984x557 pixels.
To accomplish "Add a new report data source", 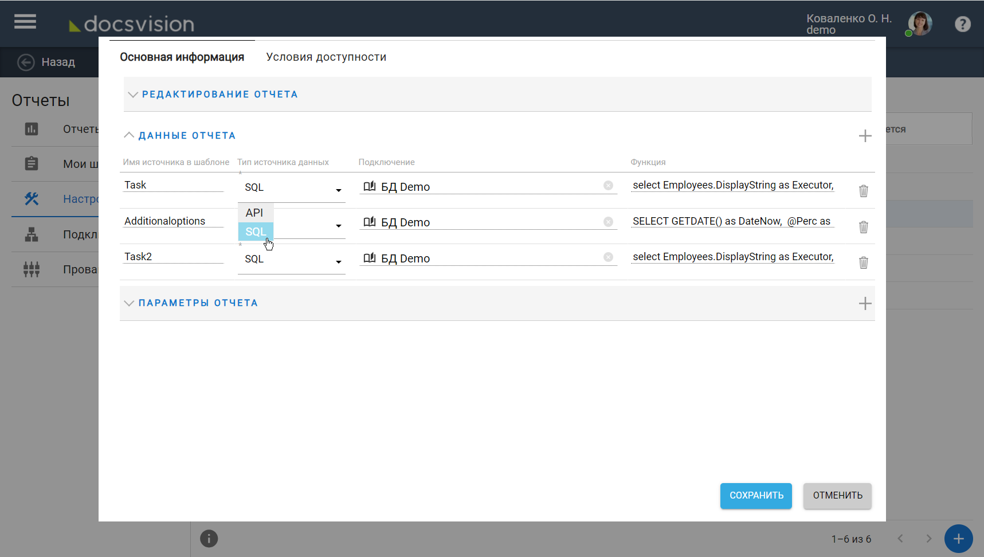I will (865, 136).
